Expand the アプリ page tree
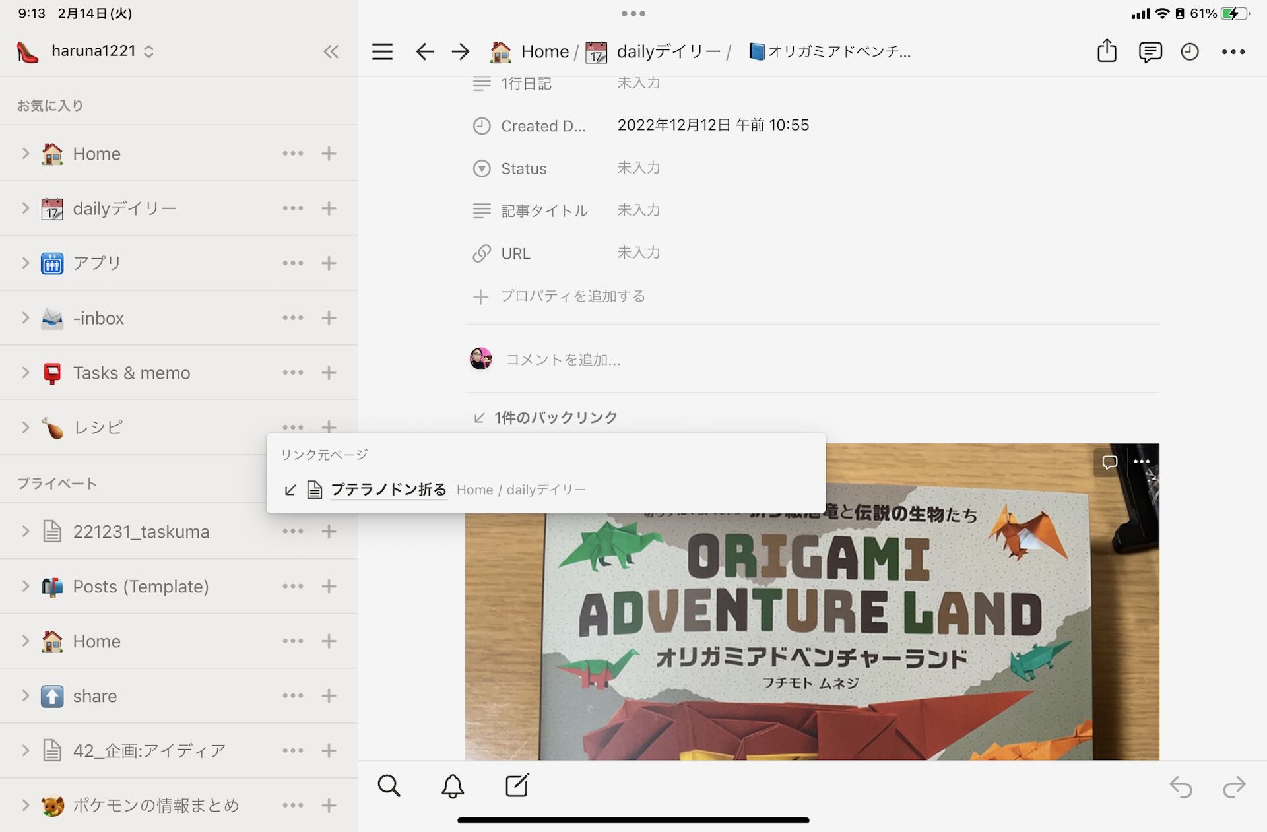Screen dimensions: 1267x832 [25, 263]
